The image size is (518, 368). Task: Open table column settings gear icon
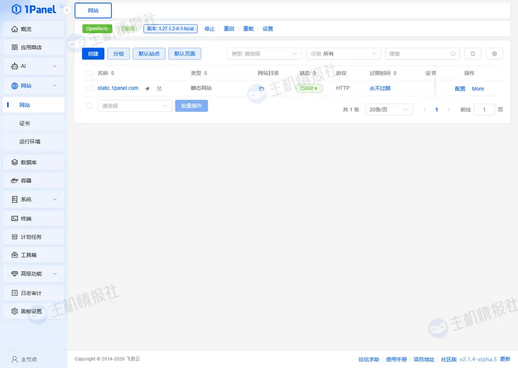point(494,54)
